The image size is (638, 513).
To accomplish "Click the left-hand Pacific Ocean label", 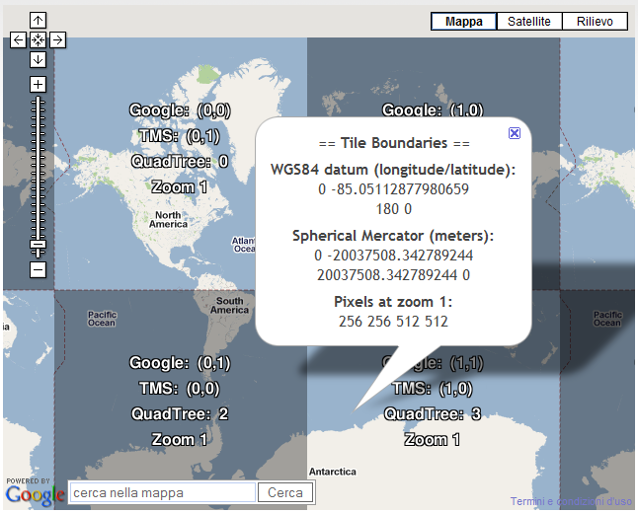I will coord(102,319).
